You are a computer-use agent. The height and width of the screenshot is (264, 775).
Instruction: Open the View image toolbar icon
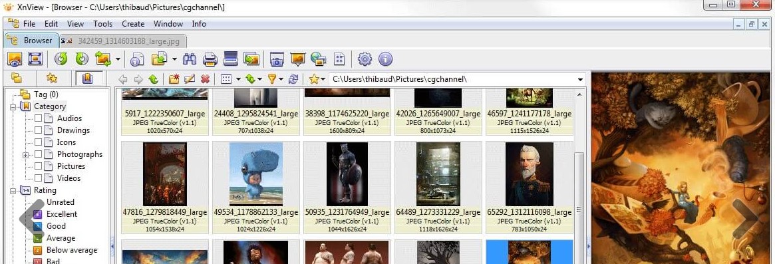pyautogui.click(x=15, y=59)
